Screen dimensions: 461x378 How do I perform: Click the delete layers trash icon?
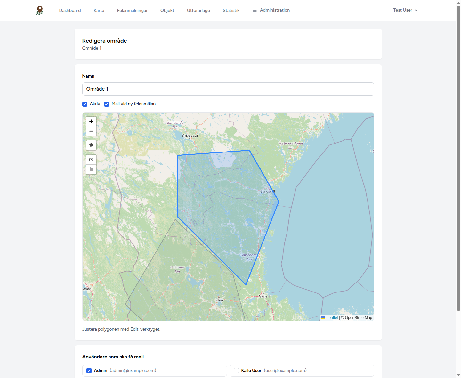[91, 169]
